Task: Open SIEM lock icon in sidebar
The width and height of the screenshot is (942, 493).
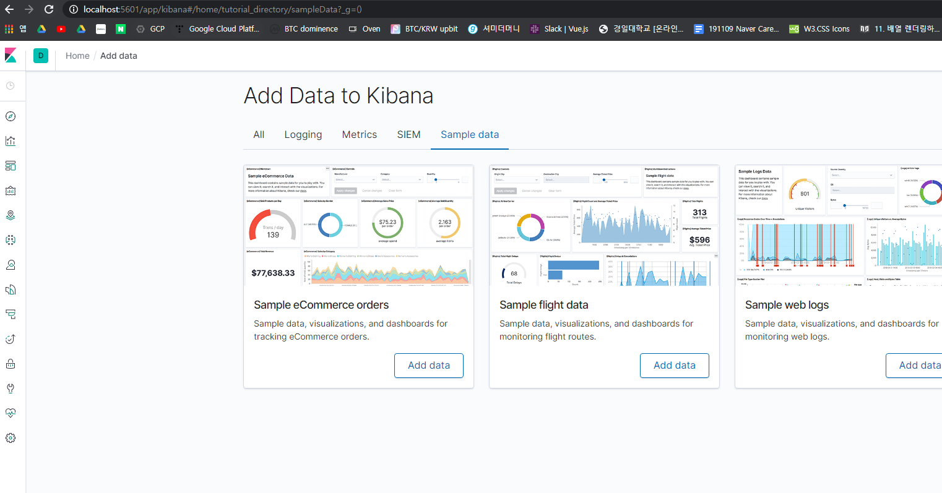Action: (11, 364)
